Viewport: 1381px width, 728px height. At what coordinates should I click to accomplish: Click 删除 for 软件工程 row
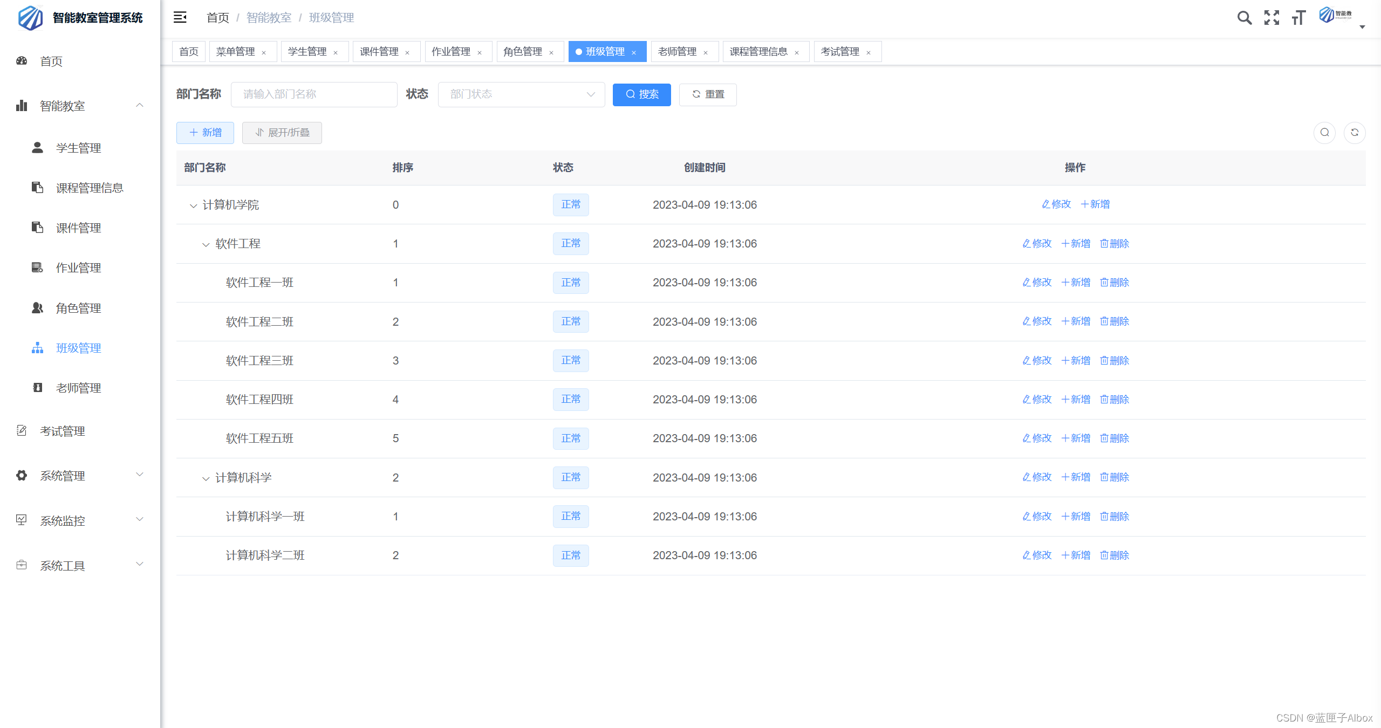1115,244
